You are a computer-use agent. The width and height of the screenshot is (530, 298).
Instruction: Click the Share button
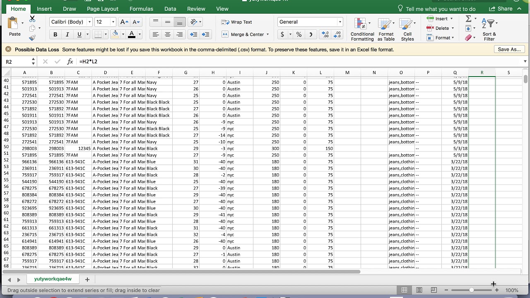pos(501,9)
